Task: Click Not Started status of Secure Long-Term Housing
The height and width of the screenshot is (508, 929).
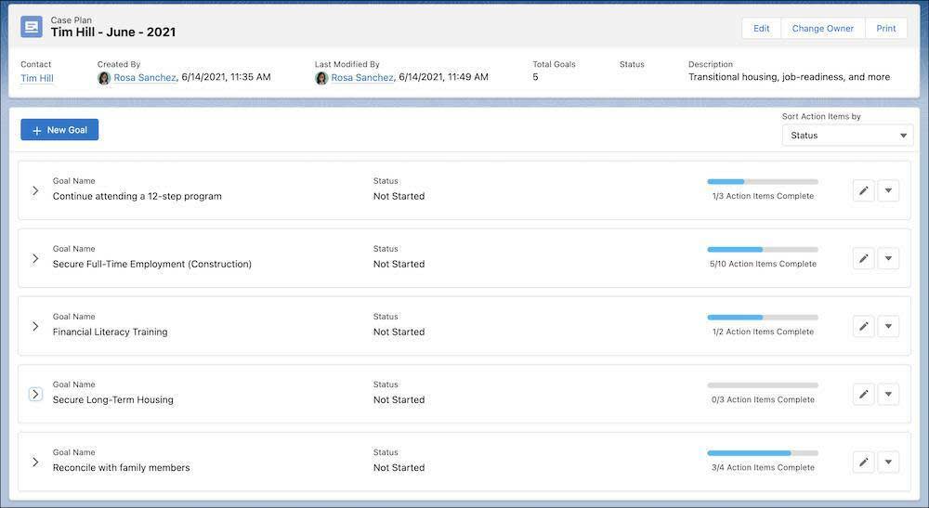Action: point(399,399)
